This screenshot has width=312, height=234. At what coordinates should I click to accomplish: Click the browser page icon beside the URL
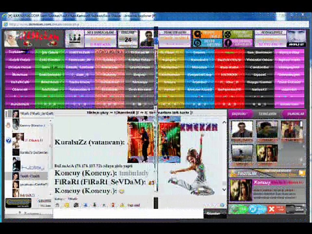[6, 24]
